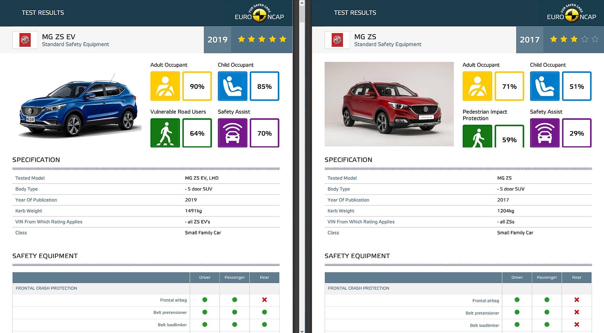Click driver belt loadlimiter green dot, MG ZS EV
Viewport: 604px width, 333px height.
[x=205, y=325]
